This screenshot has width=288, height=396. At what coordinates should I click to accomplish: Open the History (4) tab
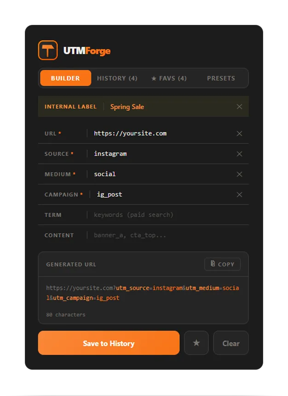point(117,78)
